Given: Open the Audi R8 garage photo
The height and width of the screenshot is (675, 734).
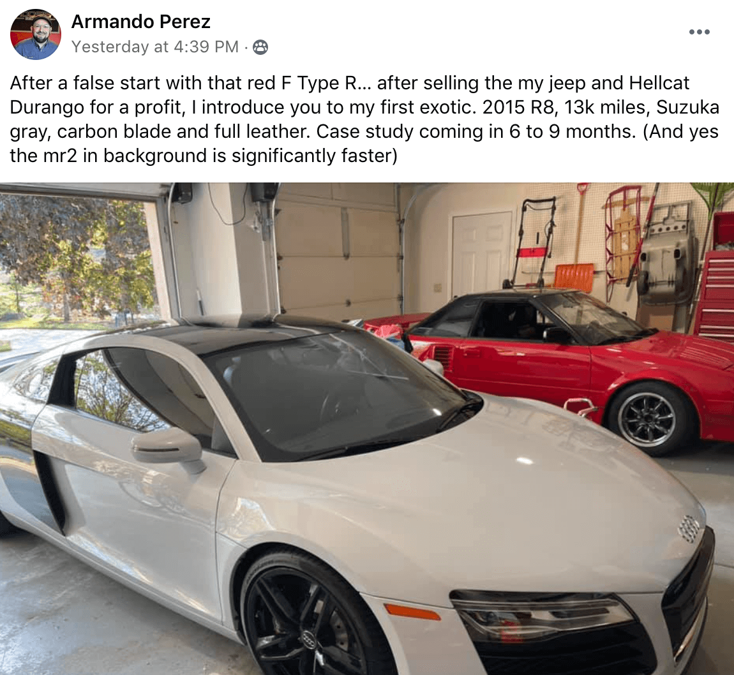Looking at the screenshot, I should coord(367,429).
